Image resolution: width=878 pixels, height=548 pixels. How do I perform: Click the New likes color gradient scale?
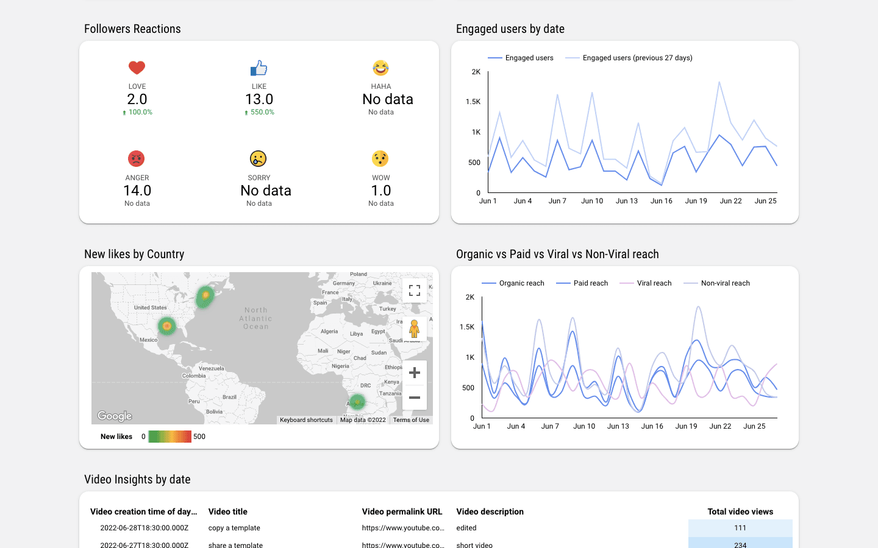click(x=171, y=436)
